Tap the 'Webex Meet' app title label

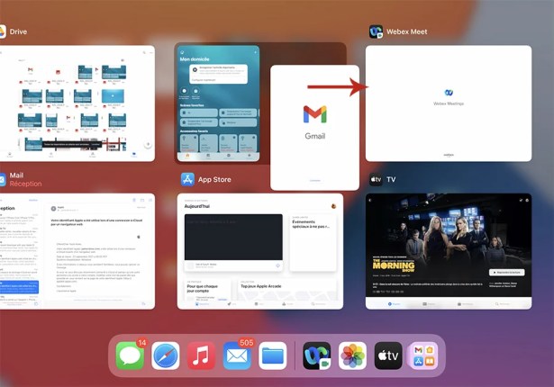[406, 31]
